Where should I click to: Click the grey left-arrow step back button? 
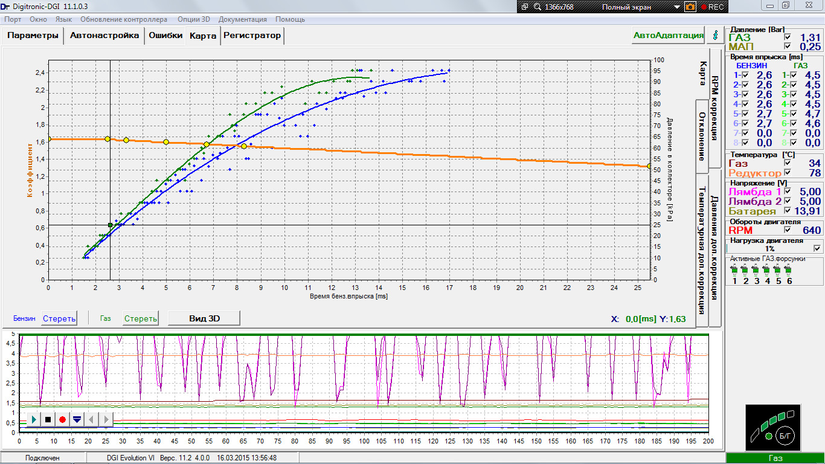91,419
